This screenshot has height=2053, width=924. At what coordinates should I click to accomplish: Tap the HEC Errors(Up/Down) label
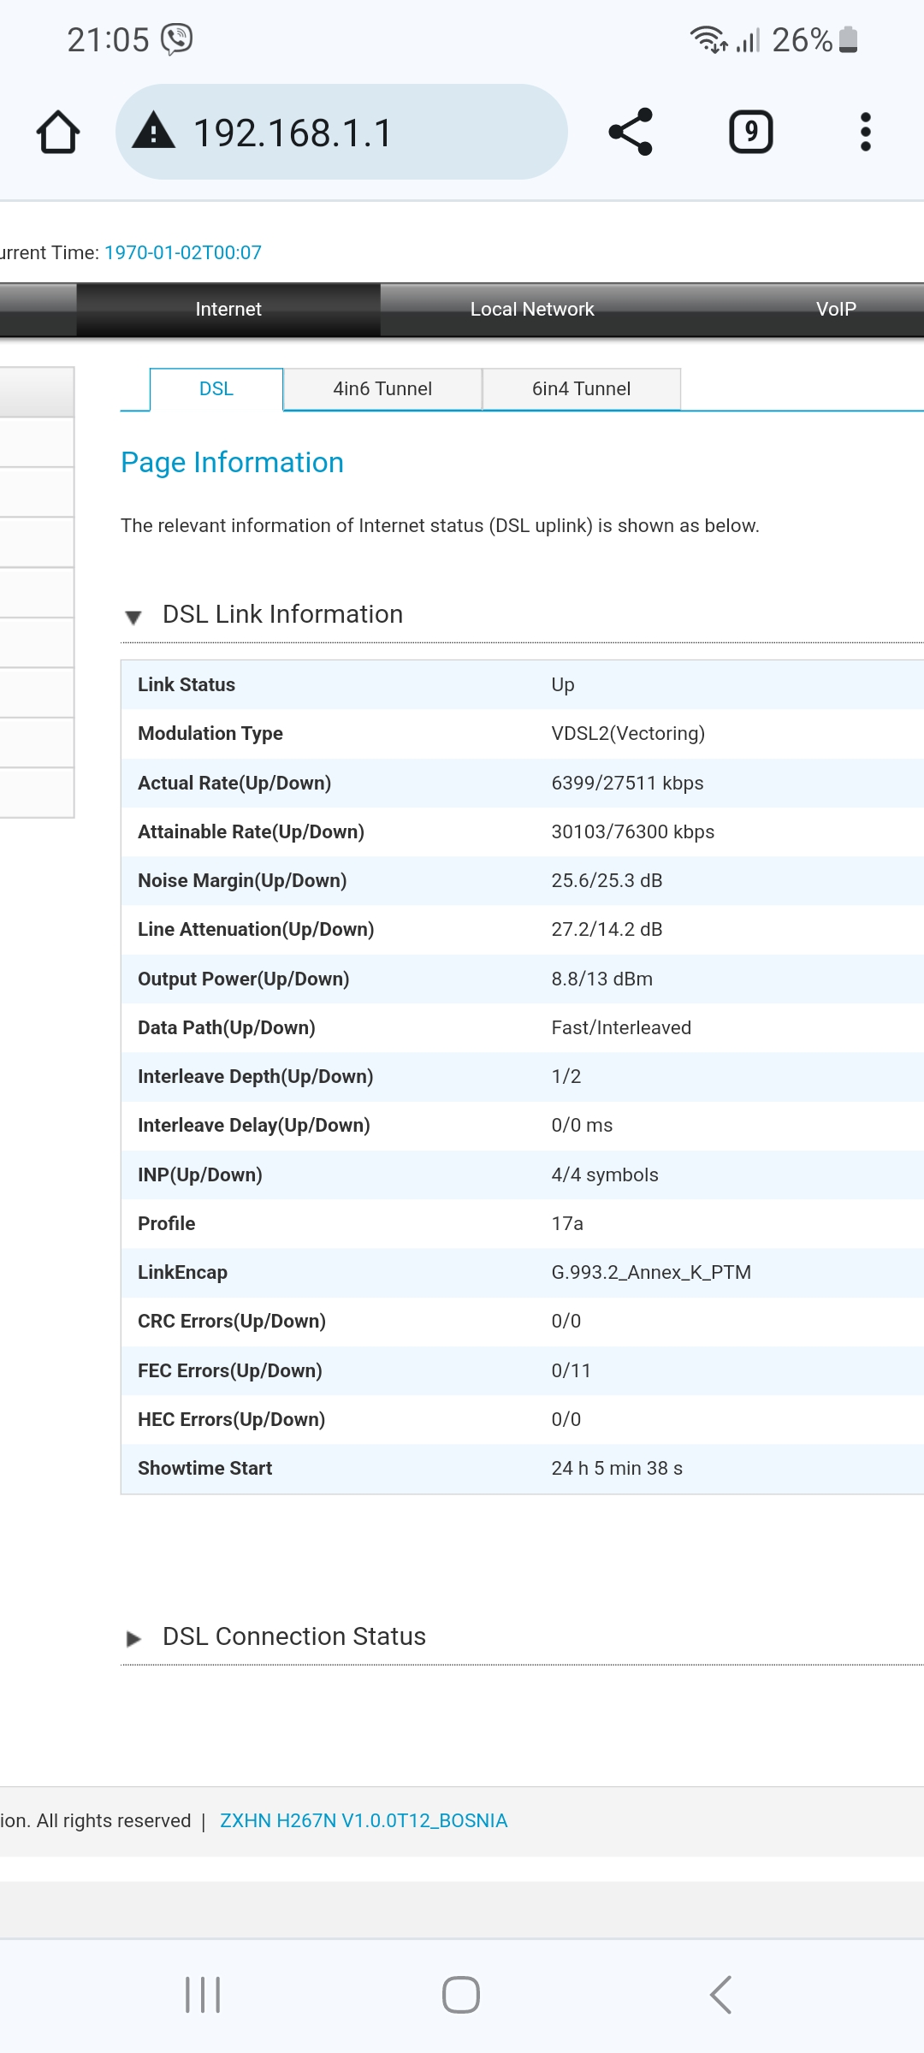pyautogui.click(x=232, y=1419)
